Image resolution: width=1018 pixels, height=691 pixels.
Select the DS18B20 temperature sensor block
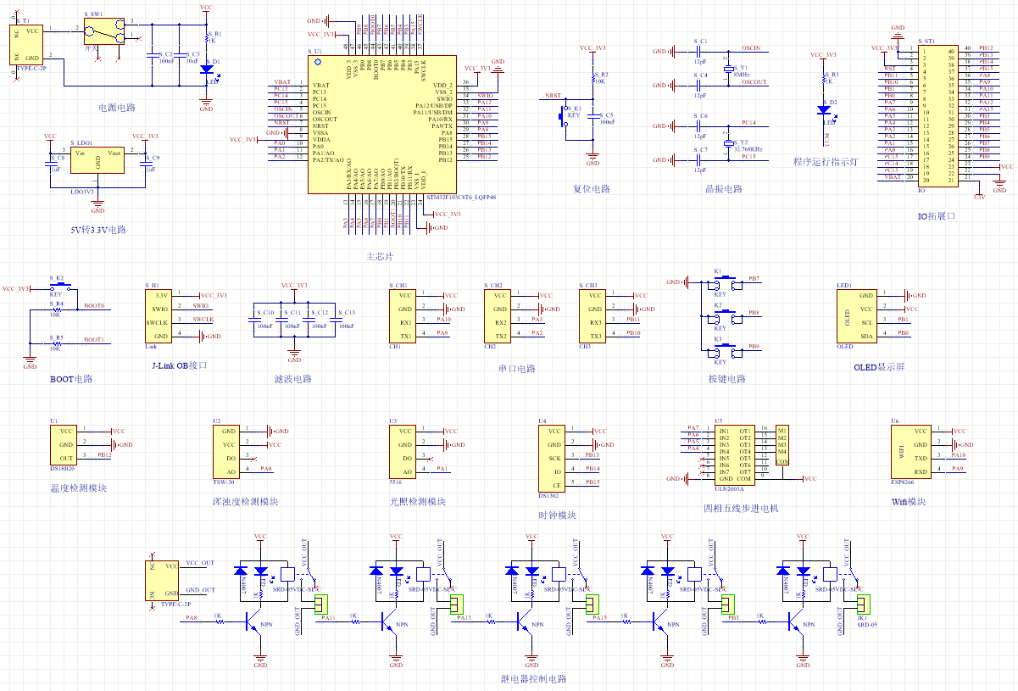67,444
